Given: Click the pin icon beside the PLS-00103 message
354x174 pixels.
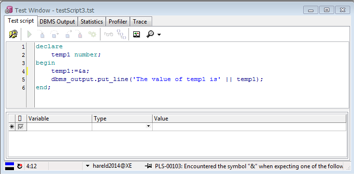Looking at the screenshot, I should click(148, 166).
